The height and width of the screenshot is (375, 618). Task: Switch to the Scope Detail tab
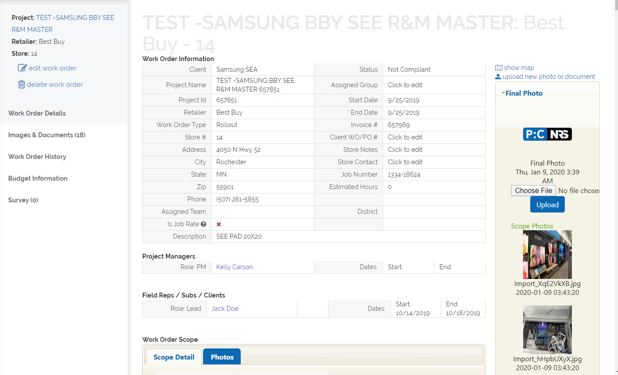click(x=174, y=357)
